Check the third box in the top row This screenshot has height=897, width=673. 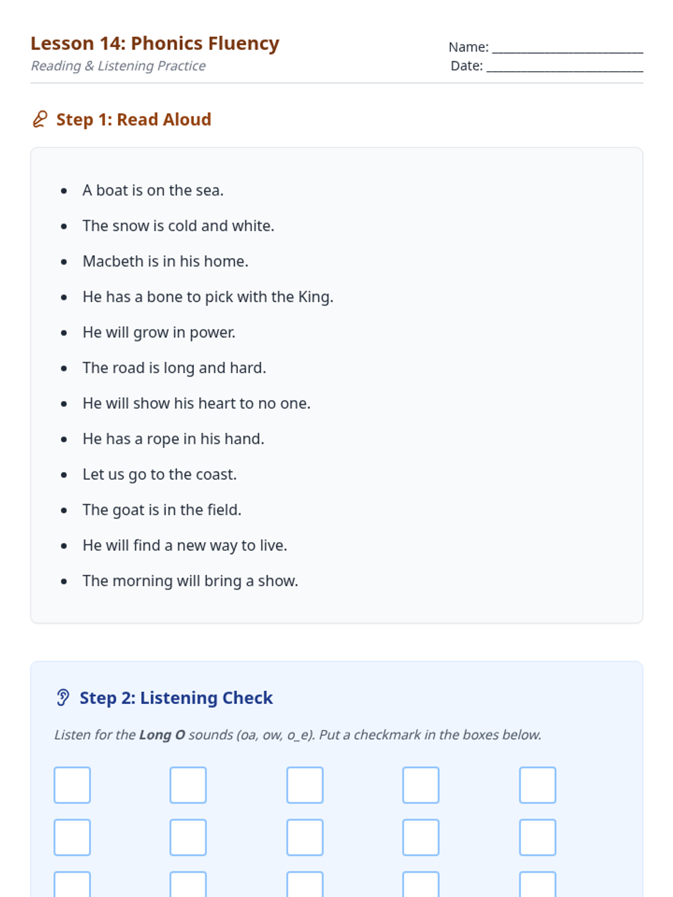[305, 785]
